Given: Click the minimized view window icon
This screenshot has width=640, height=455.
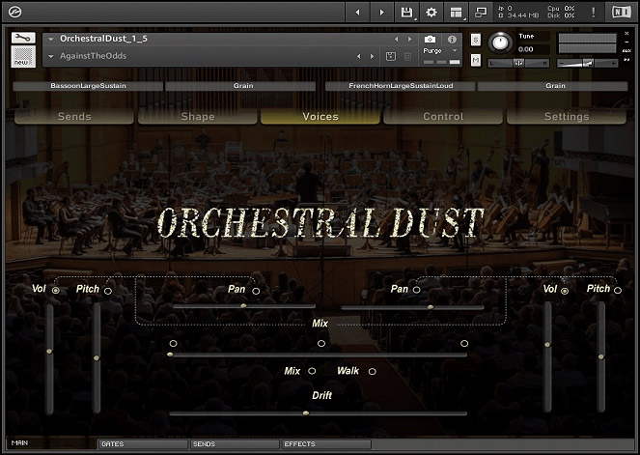Looking at the screenshot, I should 480,13.
